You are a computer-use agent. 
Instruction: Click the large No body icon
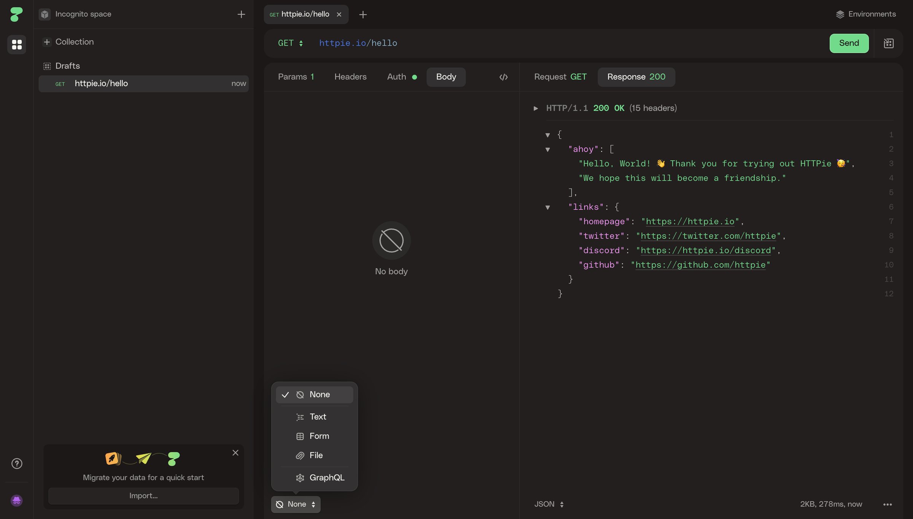click(x=391, y=241)
